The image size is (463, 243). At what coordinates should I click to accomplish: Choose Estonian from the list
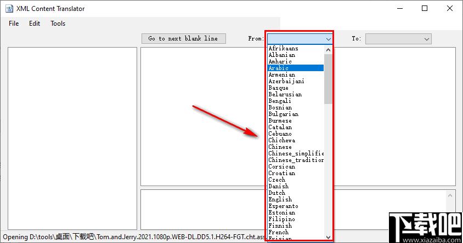[x=296, y=213]
